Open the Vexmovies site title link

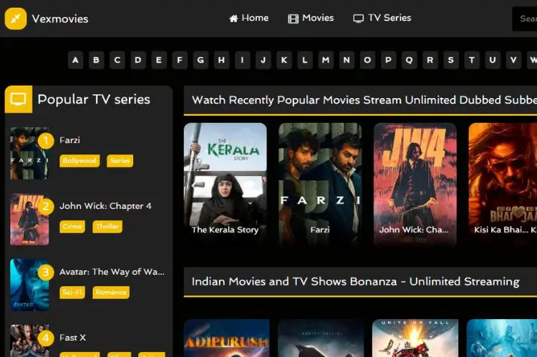pyautogui.click(x=60, y=19)
